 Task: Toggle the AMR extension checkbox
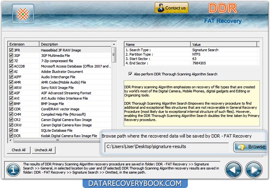11,82
